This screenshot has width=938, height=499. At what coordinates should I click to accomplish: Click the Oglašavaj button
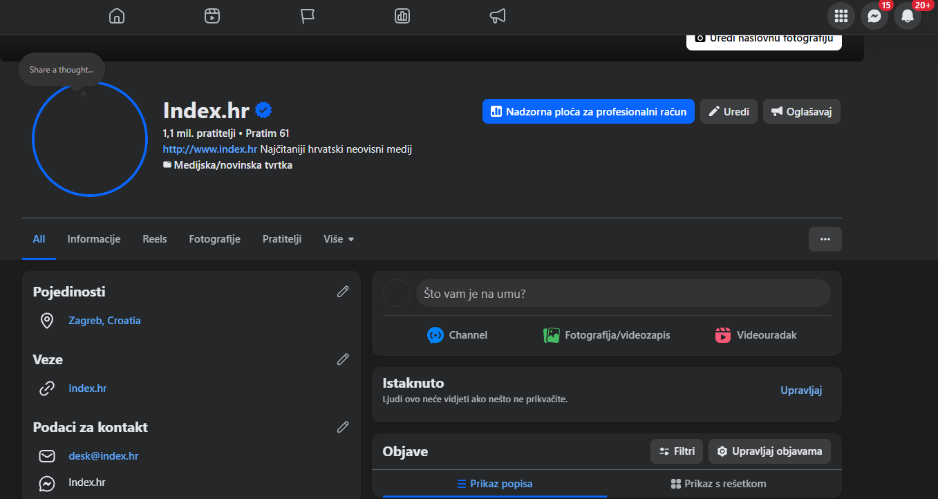(802, 111)
